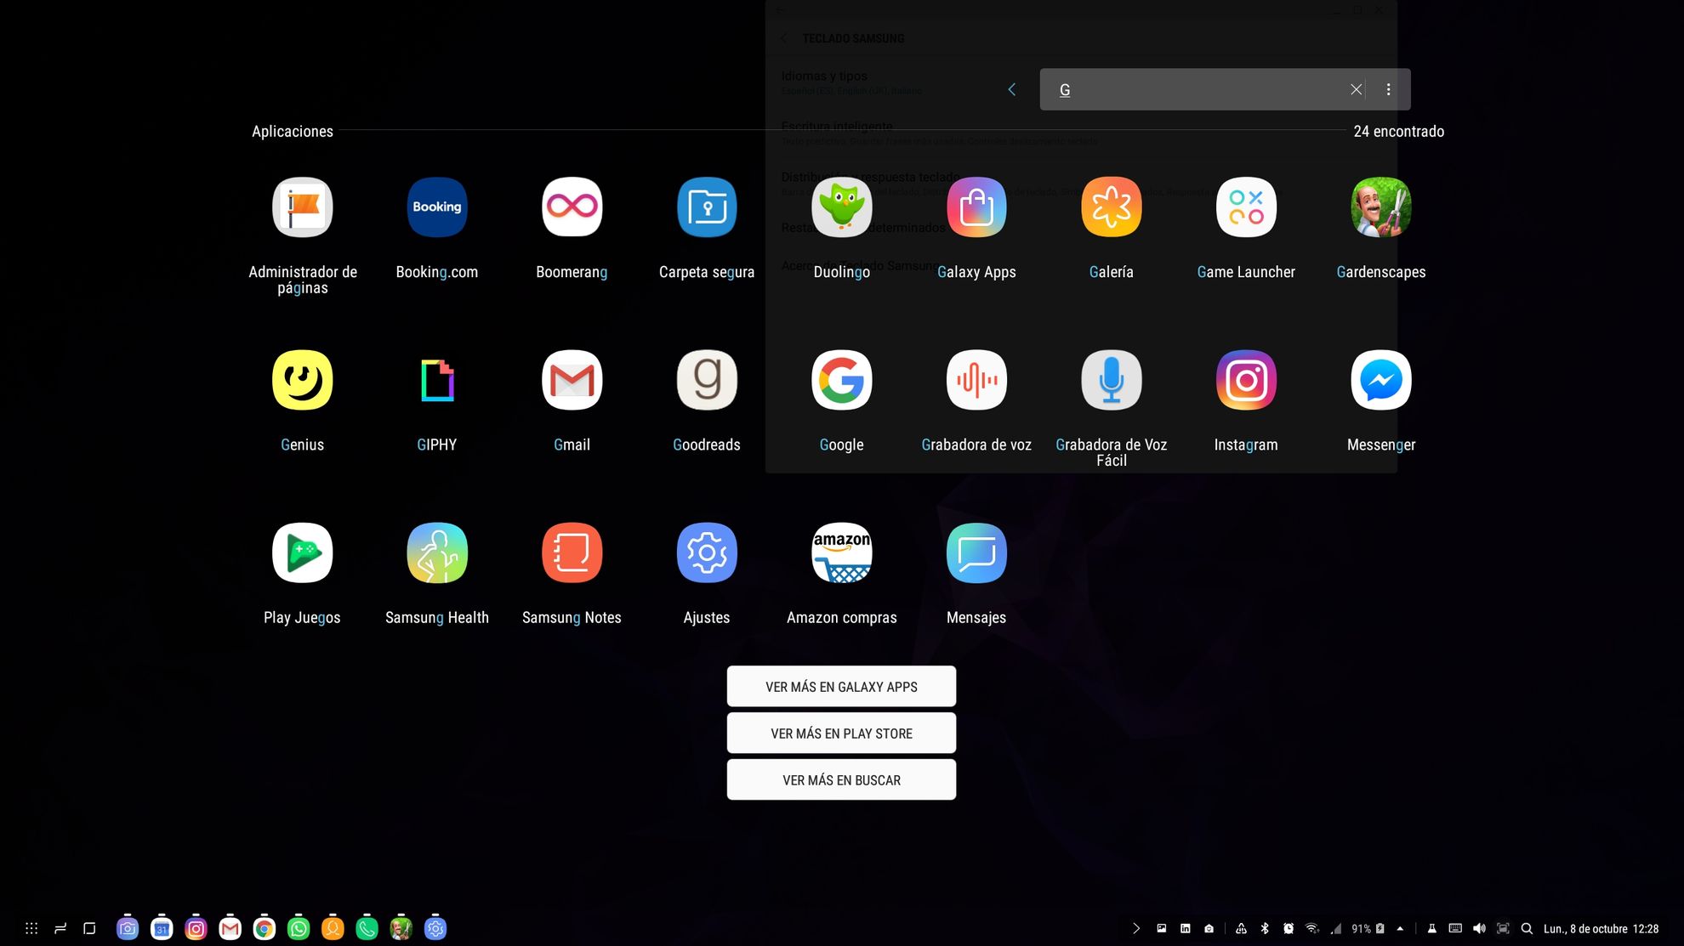
Task: Clear the search field text
Action: (1356, 89)
